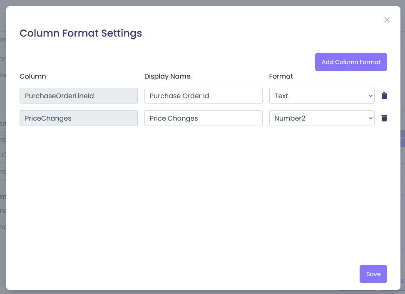Select the PurchaseOrderLineId column field
Viewport: 405px width, 294px height.
click(x=78, y=96)
